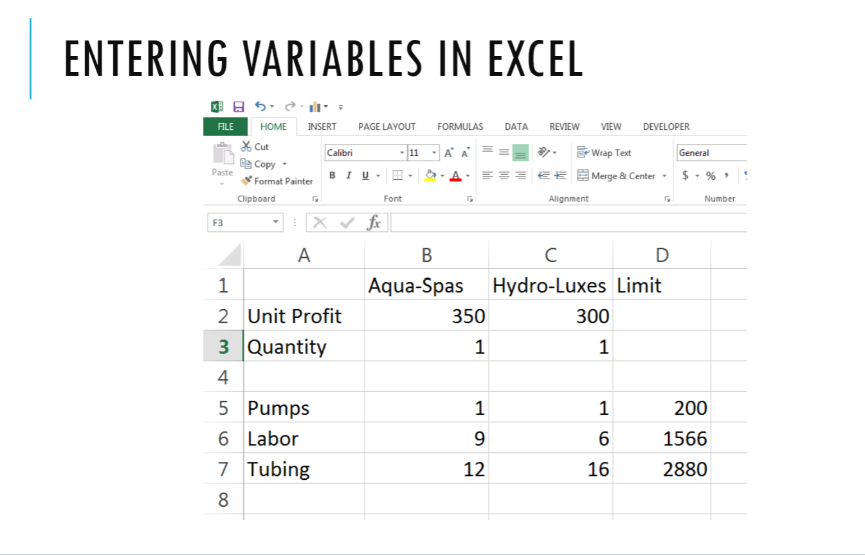Open the Insert Function fx icon

point(374,222)
